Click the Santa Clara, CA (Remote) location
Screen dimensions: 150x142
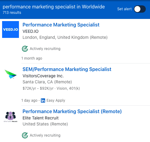(47, 82)
